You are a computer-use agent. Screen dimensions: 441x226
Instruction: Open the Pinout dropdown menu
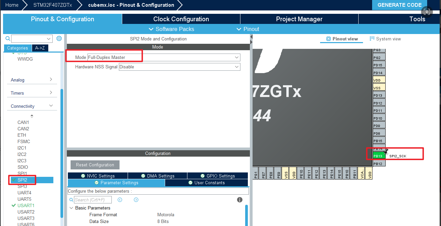[x=248, y=29]
